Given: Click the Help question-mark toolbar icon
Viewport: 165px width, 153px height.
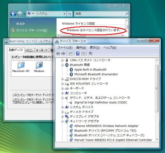Looking at the screenshot, I should (x=78, y=54).
